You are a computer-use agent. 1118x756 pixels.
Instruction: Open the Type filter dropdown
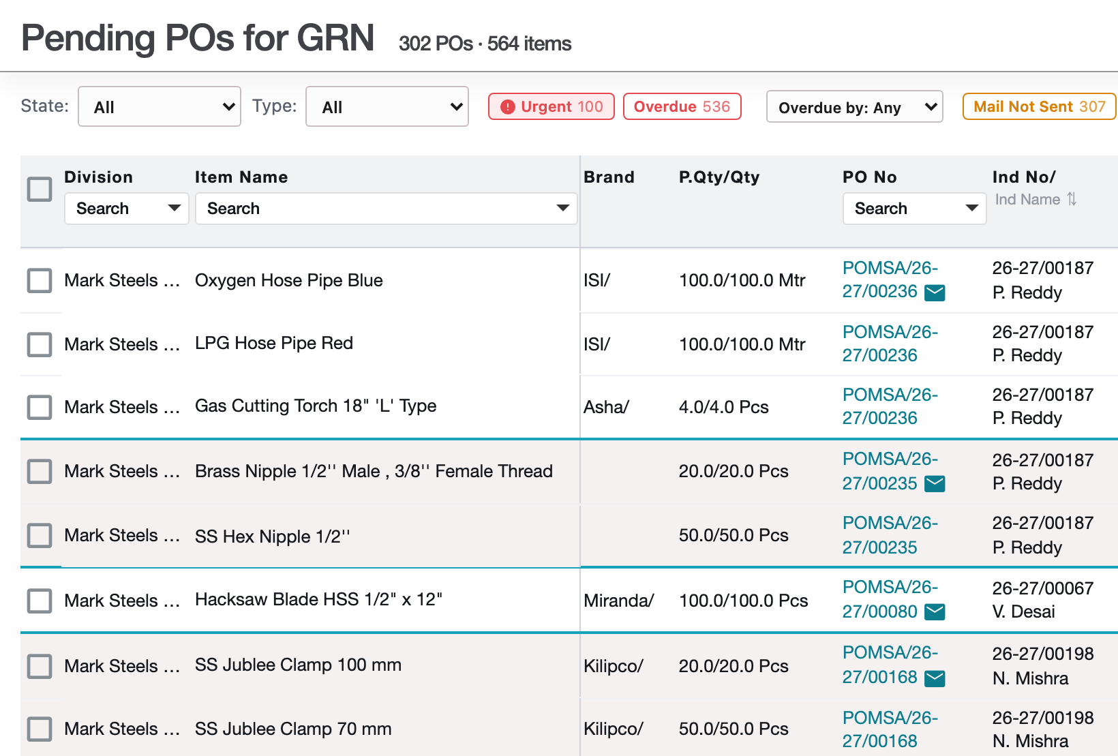click(387, 106)
